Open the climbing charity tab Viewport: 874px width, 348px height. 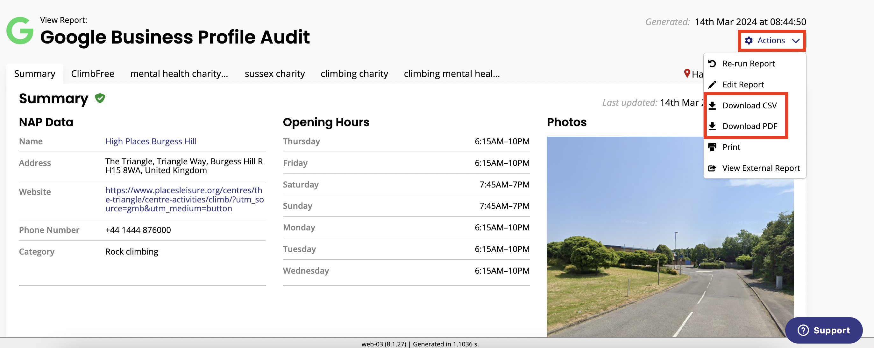pos(354,74)
